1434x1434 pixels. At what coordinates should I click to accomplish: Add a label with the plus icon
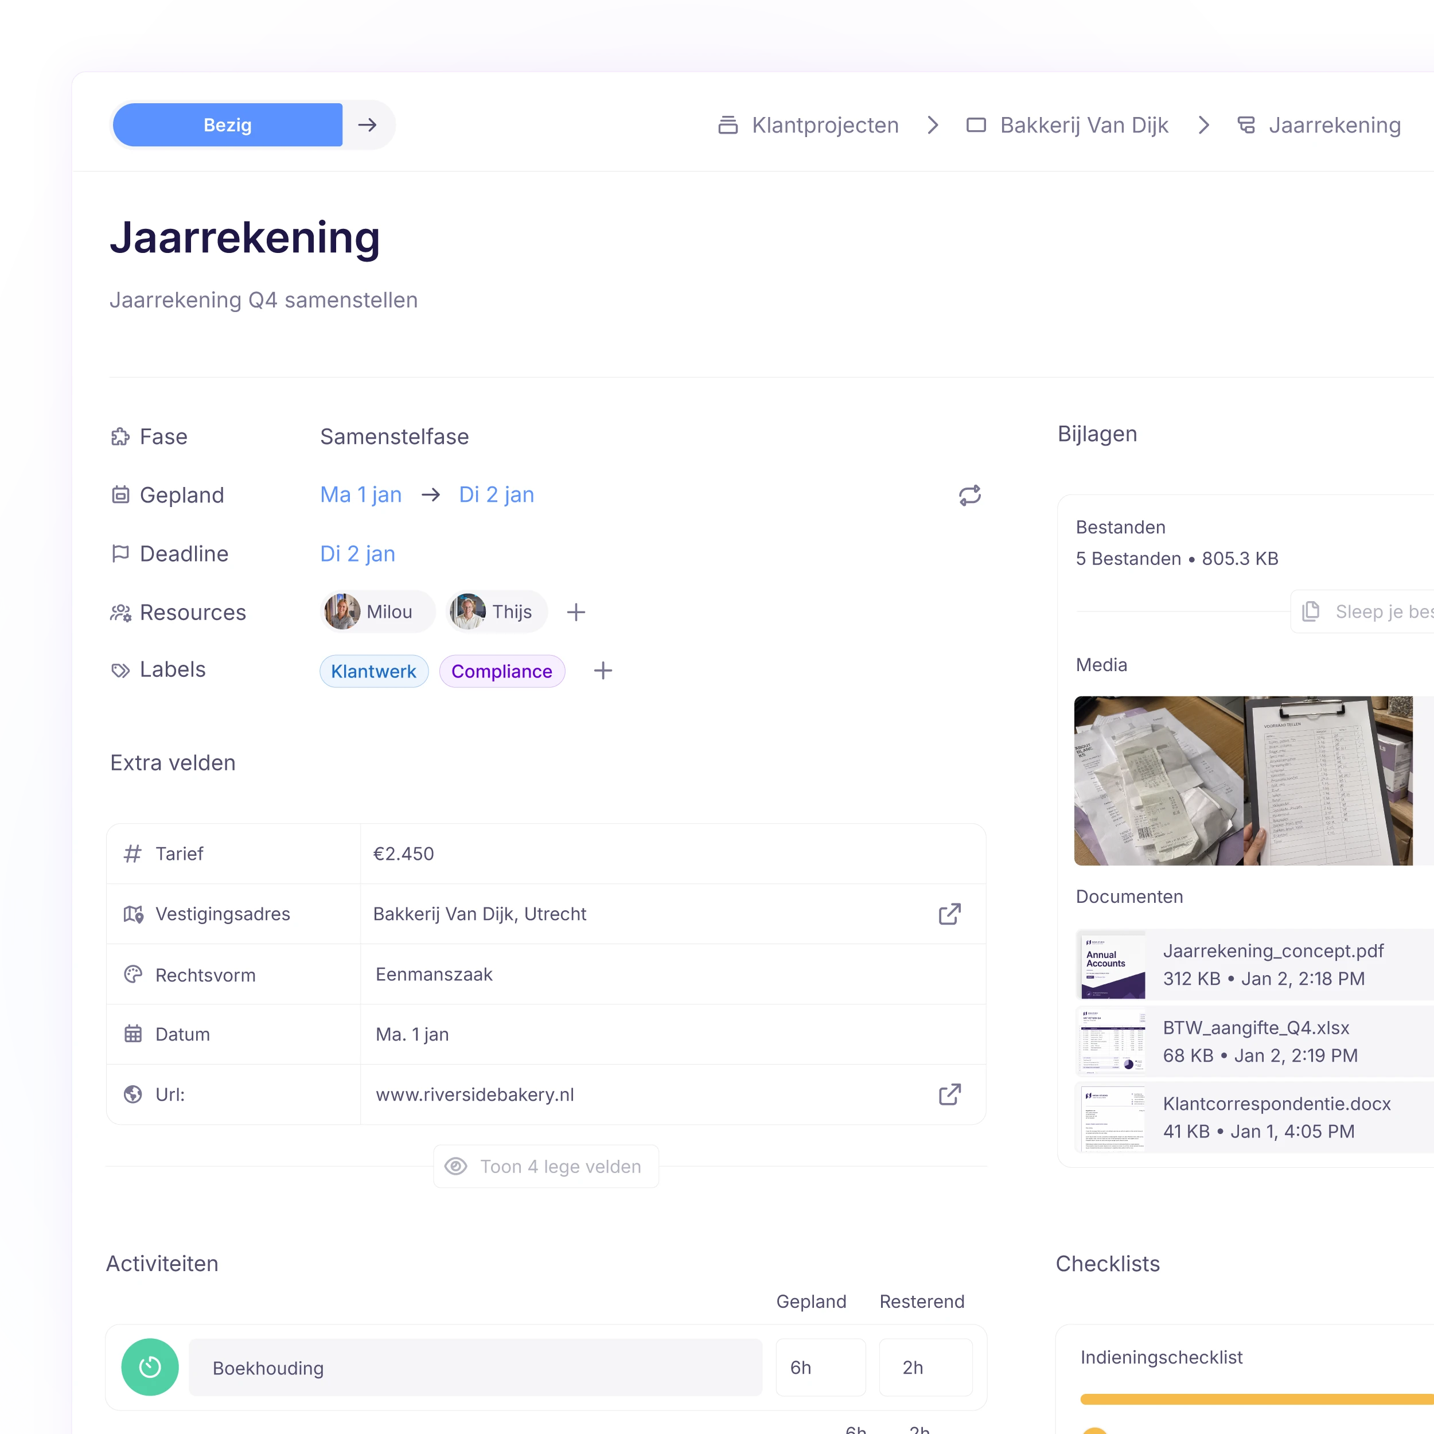click(x=603, y=671)
